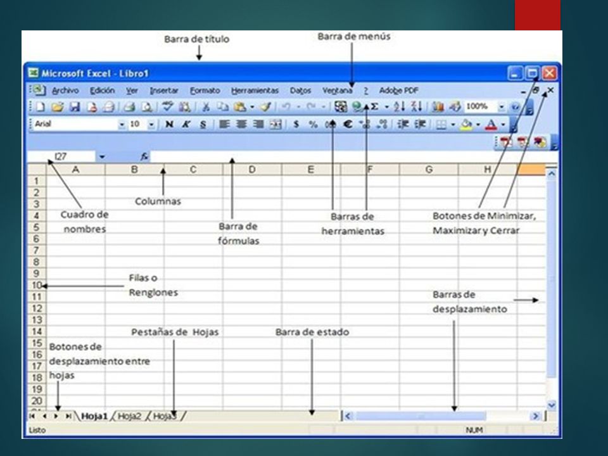Open the Chart Wizard icon
Image resolution: width=608 pixels, height=456 pixels.
tap(438, 106)
